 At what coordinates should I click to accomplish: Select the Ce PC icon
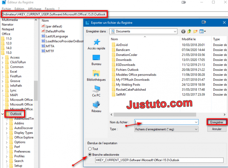tap(96, 91)
